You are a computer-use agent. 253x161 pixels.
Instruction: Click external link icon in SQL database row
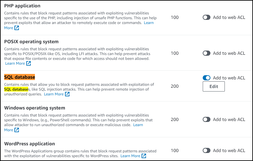click(67, 94)
